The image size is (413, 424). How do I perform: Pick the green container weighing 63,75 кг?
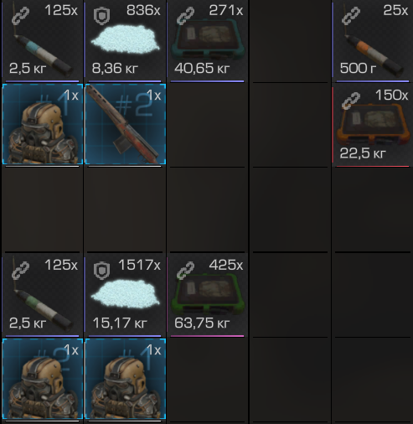pos(207,296)
